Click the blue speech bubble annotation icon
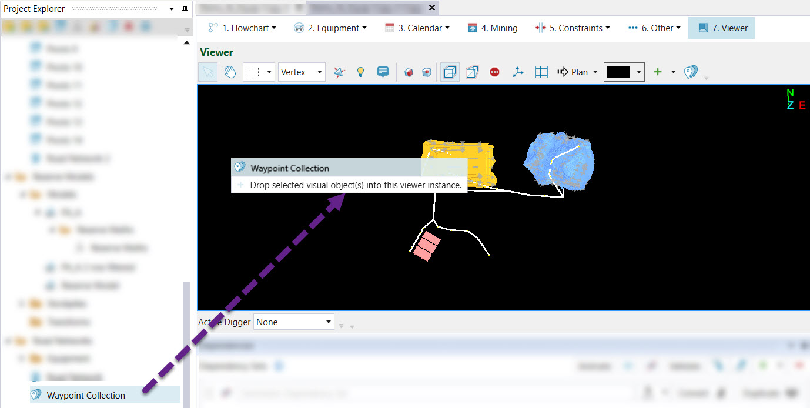This screenshot has height=408, width=810. click(383, 72)
